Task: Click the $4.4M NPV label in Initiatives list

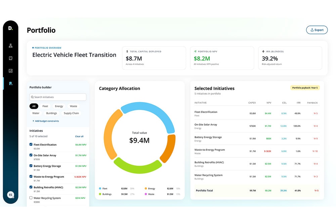Action: 81,145
